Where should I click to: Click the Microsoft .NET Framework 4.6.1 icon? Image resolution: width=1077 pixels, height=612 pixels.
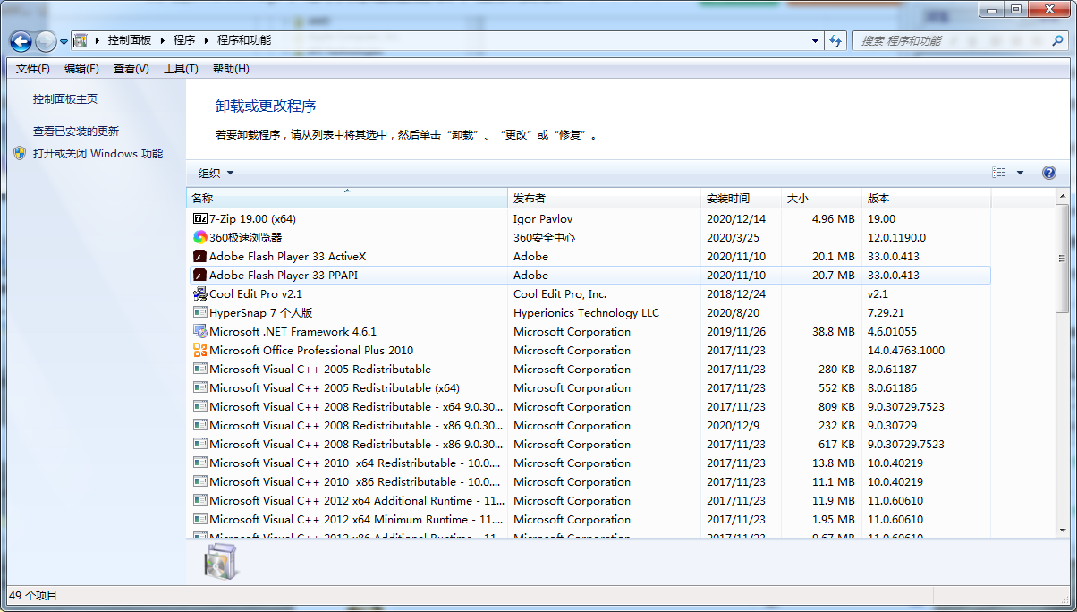tap(200, 332)
